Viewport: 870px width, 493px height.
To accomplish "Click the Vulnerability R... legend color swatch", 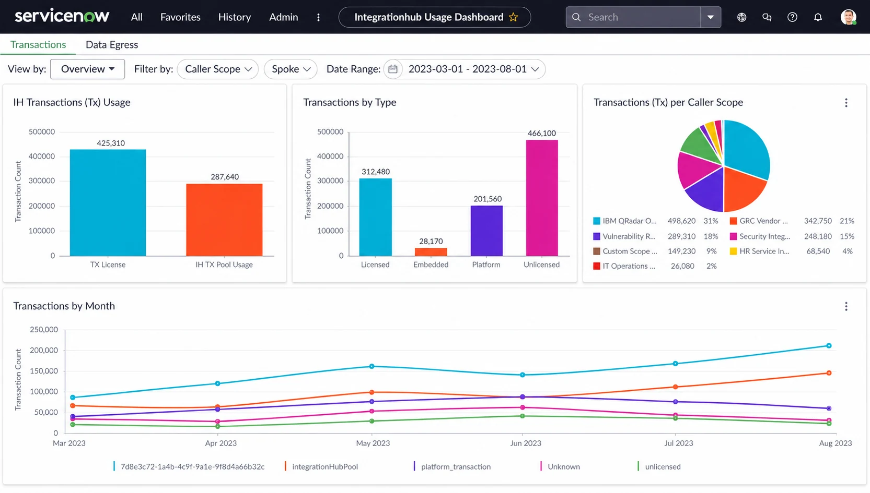I will (597, 236).
